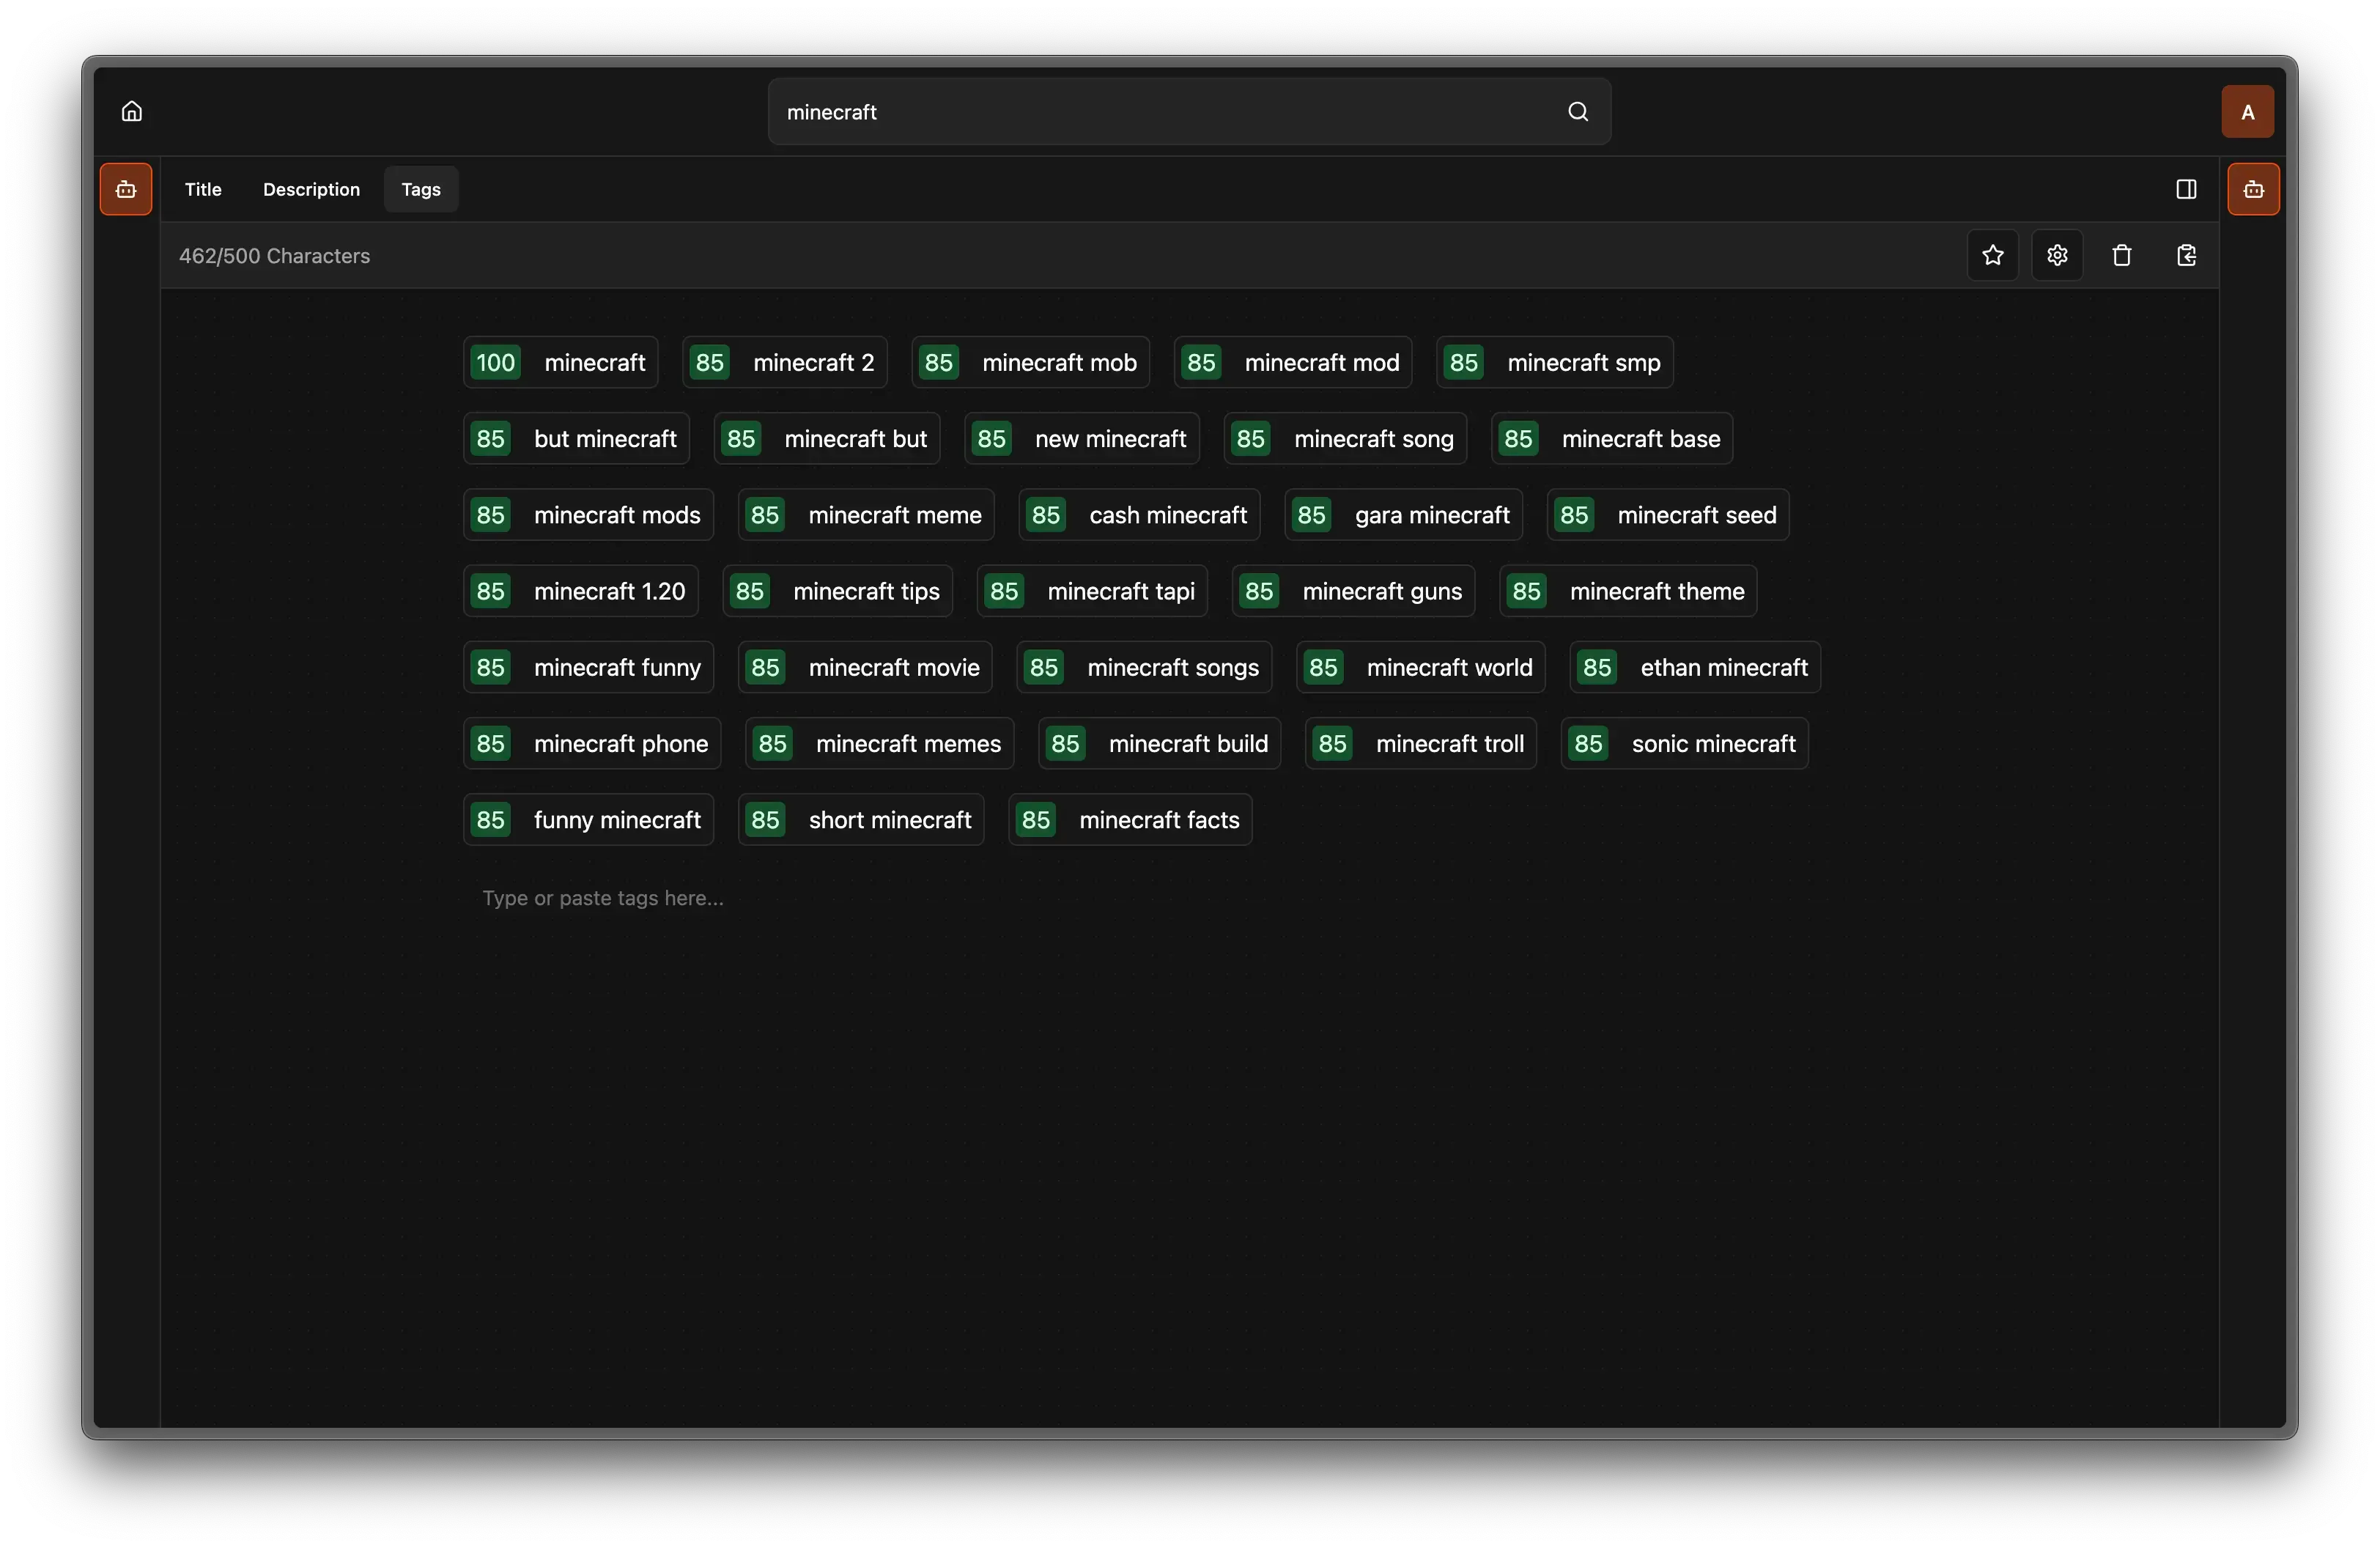Switch to the Description tab
Image resolution: width=2380 pixels, height=1548 pixels.
pyautogui.click(x=311, y=189)
